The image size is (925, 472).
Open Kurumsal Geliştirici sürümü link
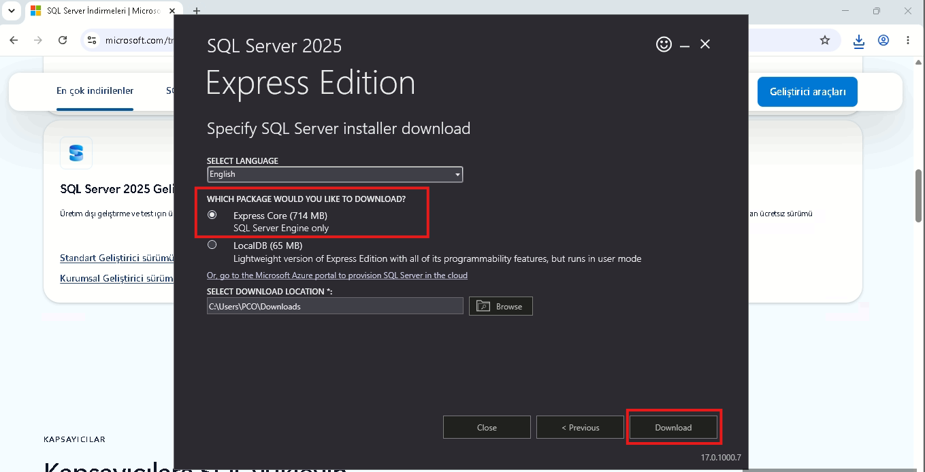117,278
